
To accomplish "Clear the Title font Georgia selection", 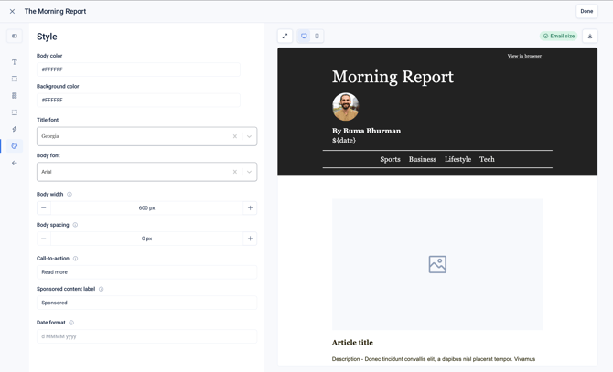I will [234, 136].
